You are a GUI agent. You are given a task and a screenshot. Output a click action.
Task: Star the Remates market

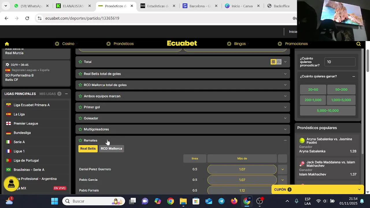[x=80, y=140]
